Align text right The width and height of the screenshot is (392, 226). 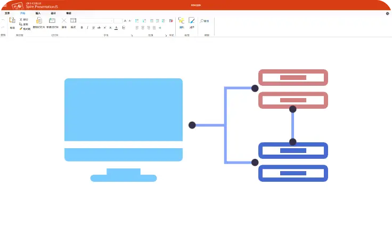point(149,28)
